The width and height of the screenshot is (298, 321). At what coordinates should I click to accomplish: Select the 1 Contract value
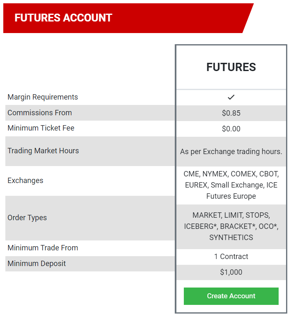(x=231, y=257)
